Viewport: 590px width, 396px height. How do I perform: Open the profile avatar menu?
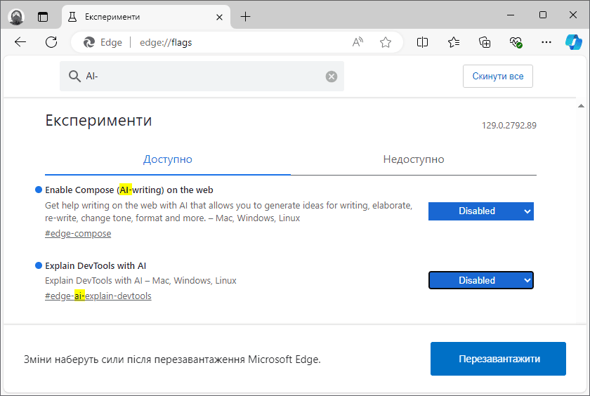(16, 17)
